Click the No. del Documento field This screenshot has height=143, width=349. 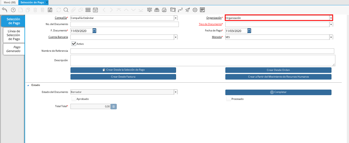[x=125, y=24]
